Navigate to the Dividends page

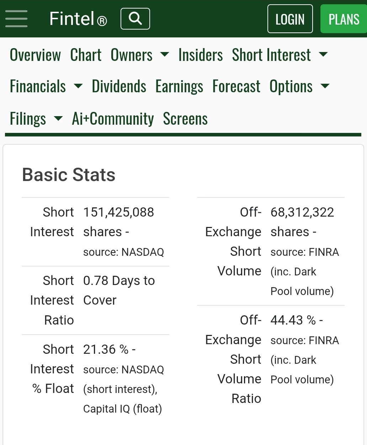click(x=119, y=86)
